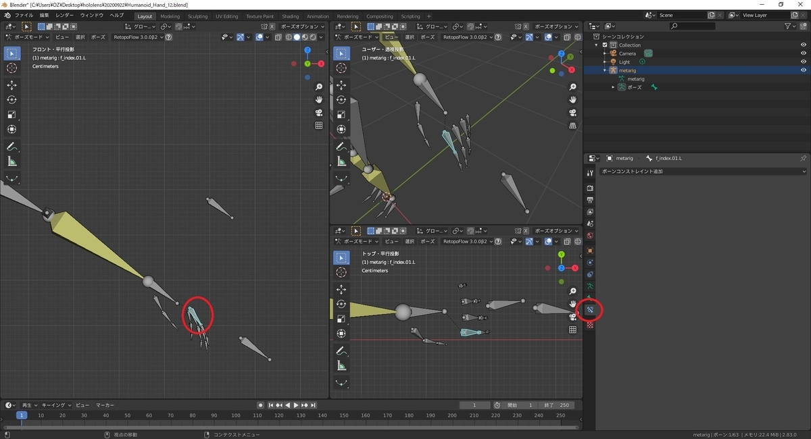Open the World properties tab
Screen dimensions: 811x439
pyautogui.click(x=590, y=236)
